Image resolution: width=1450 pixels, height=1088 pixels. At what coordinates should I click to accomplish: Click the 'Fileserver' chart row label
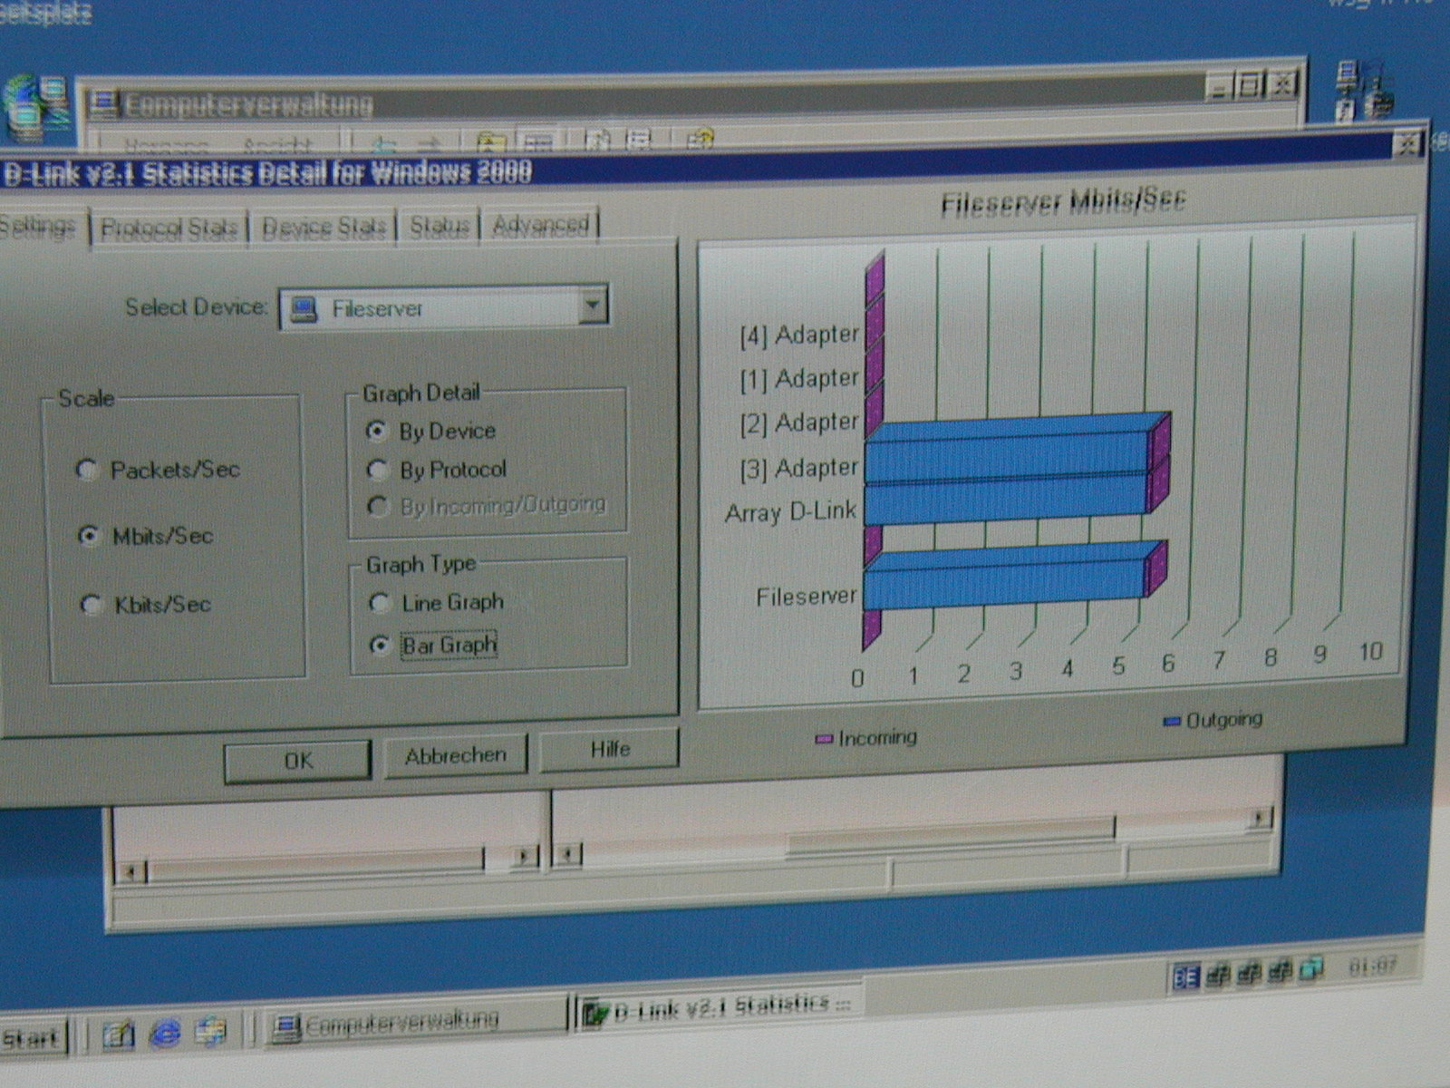coord(806,597)
